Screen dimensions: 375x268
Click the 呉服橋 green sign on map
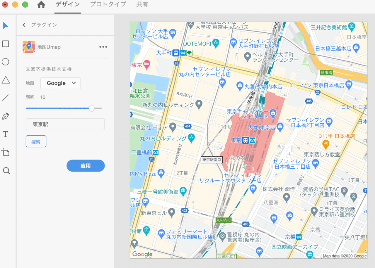coord(326,72)
